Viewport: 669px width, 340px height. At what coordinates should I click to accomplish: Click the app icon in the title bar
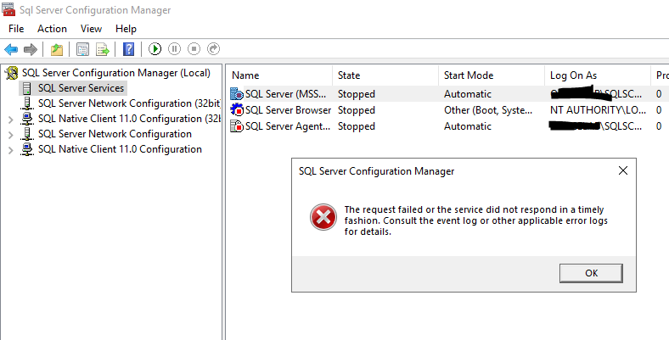coord(8,9)
